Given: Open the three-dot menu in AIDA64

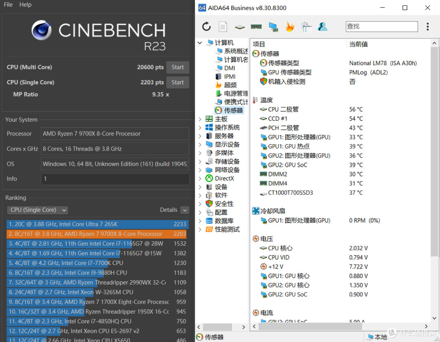Looking at the screenshot, I should point(428,26).
